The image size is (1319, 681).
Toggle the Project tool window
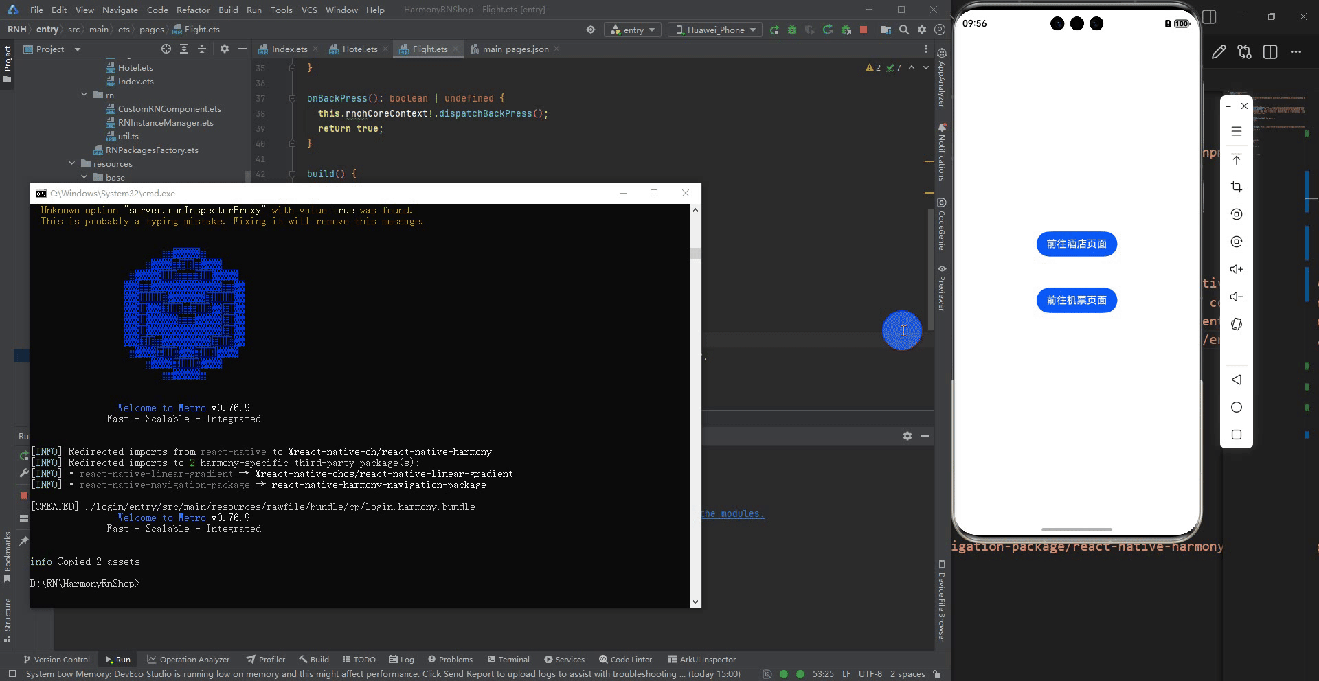(8, 63)
